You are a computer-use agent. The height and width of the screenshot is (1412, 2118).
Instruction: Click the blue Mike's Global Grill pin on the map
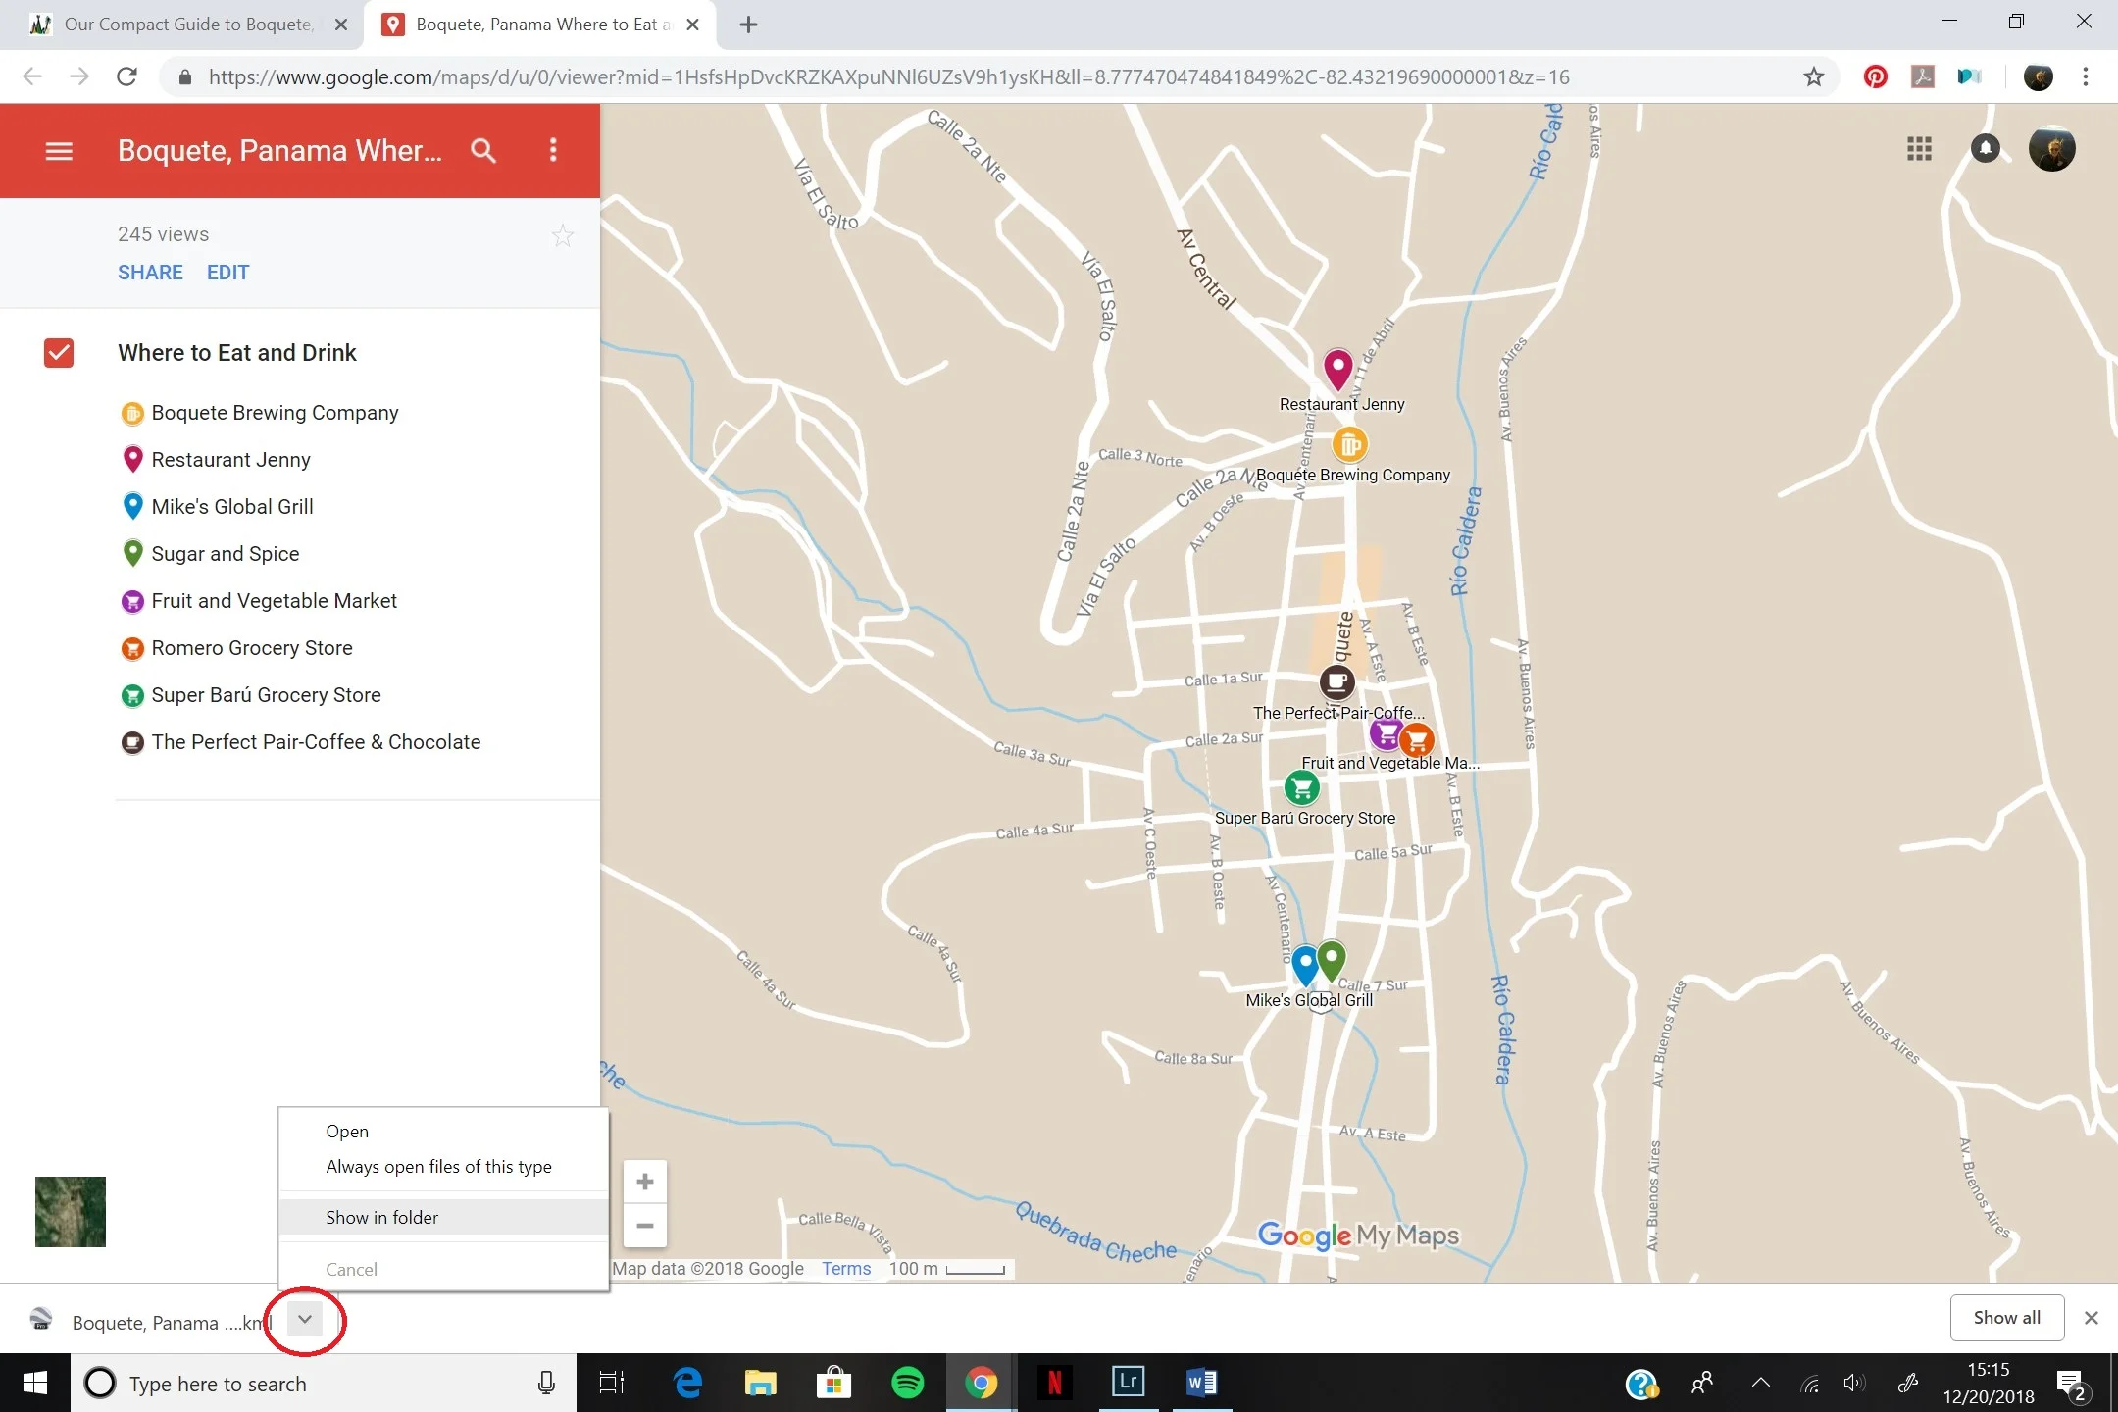(x=1304, y=965)
